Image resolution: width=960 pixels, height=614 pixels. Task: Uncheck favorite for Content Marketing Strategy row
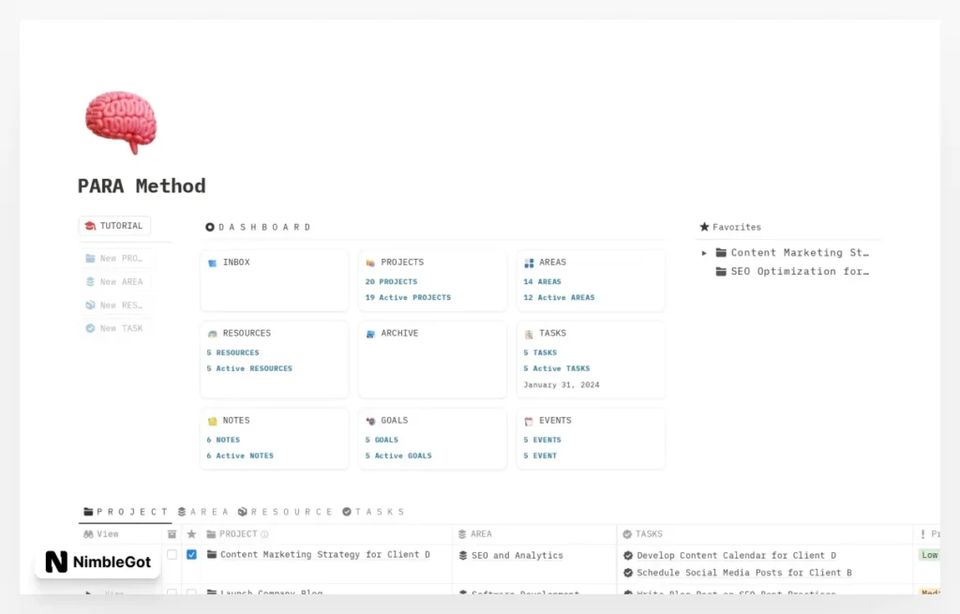click(x=191, y=555)
